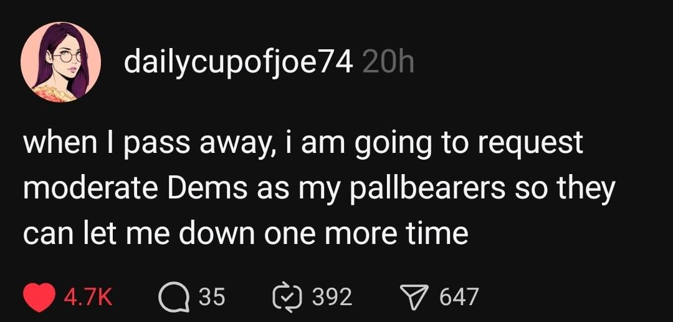The image size is (673, 322).
Task: Click the line "can let me down one more time"
Action: click(x=245, y=234)
